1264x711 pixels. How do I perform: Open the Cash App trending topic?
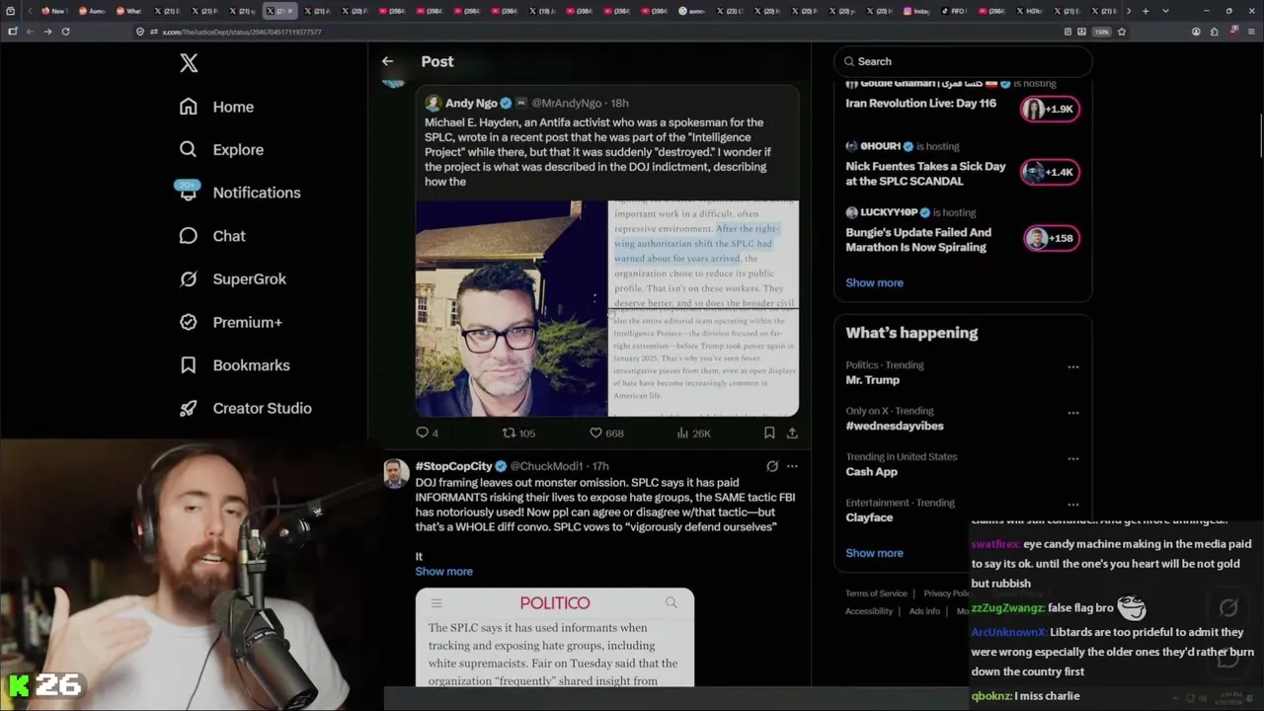(871, 472)
